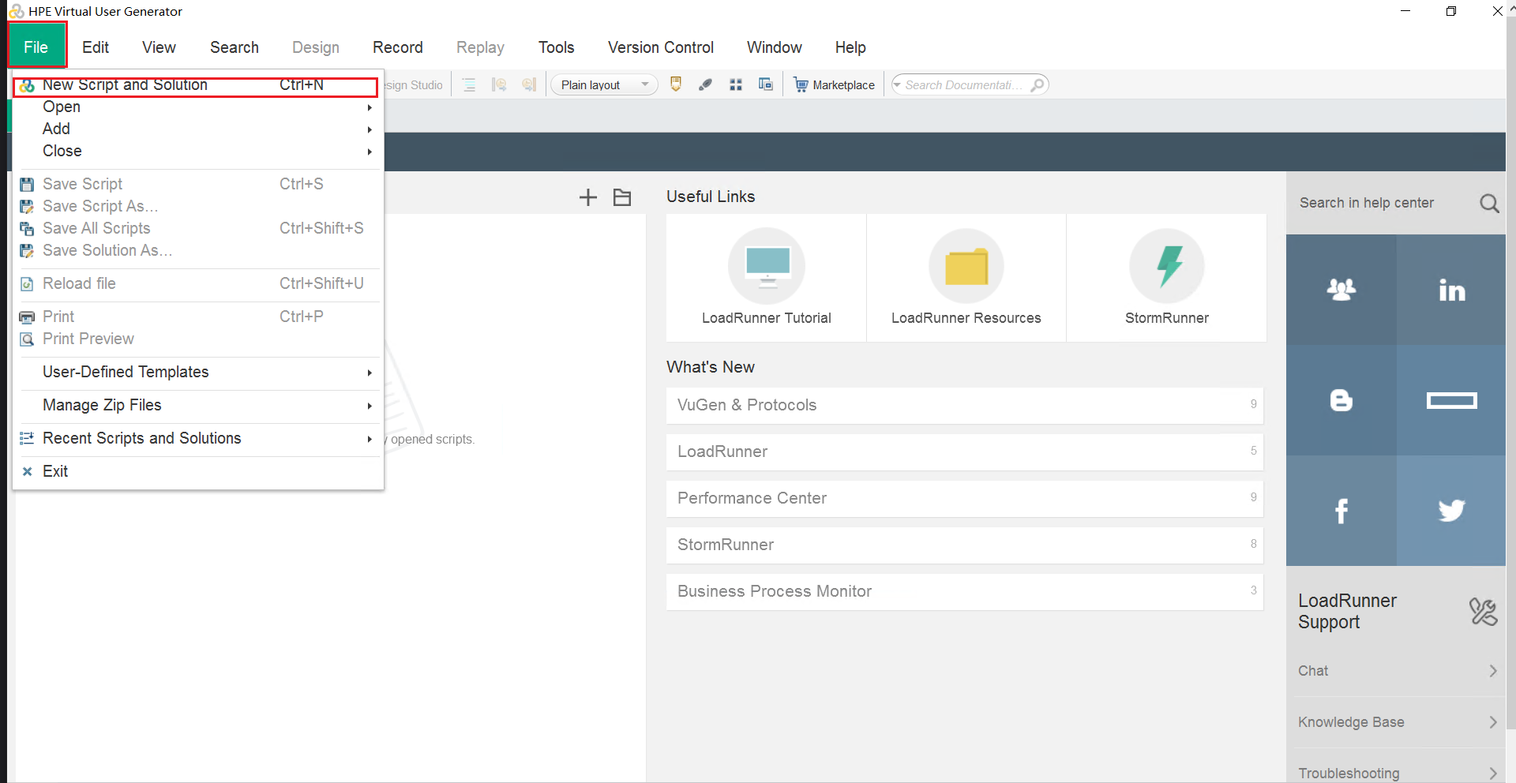Open the LoadRunner Tutorial link
The width and height of the screenshot is (1516, 783).
[x=767, y=278]
